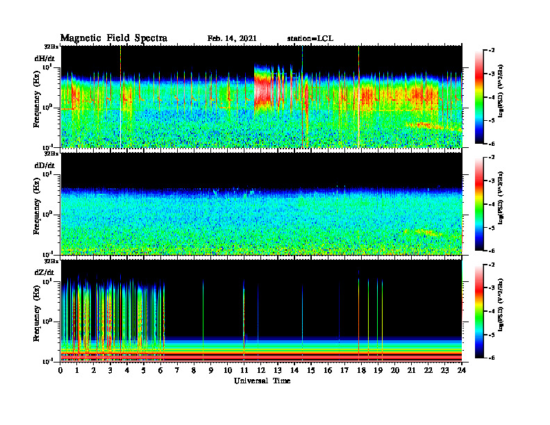Click hour 7 on the Universal Time axis
The width and height of the screenshot is (550, 425).
[177, 370]
